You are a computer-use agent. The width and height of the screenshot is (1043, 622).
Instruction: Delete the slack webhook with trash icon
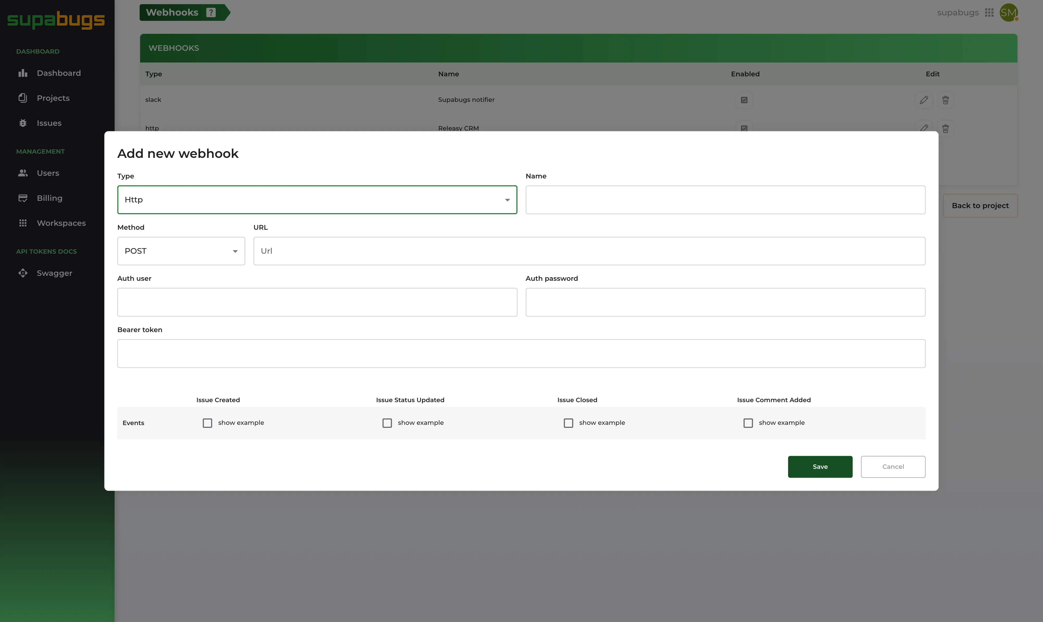(x=945, y=100)
